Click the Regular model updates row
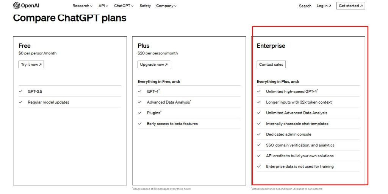Viewport: 388px width, 194px height. (x=70, y=102)
